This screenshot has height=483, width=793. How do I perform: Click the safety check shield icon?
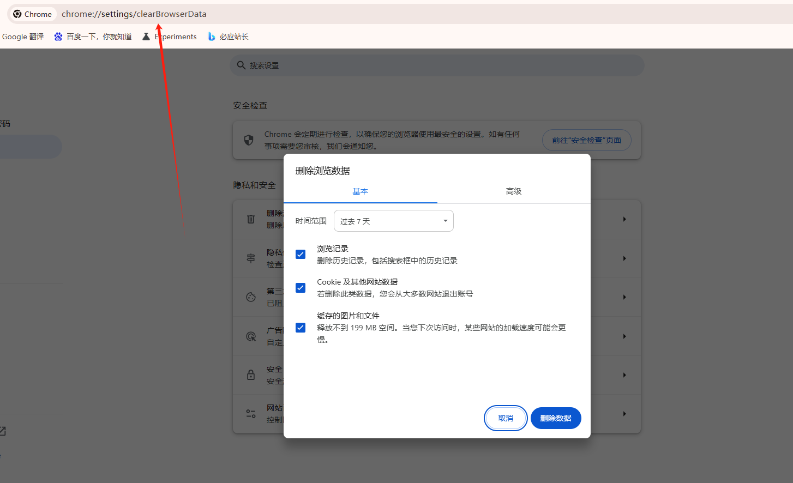(249, 140)
